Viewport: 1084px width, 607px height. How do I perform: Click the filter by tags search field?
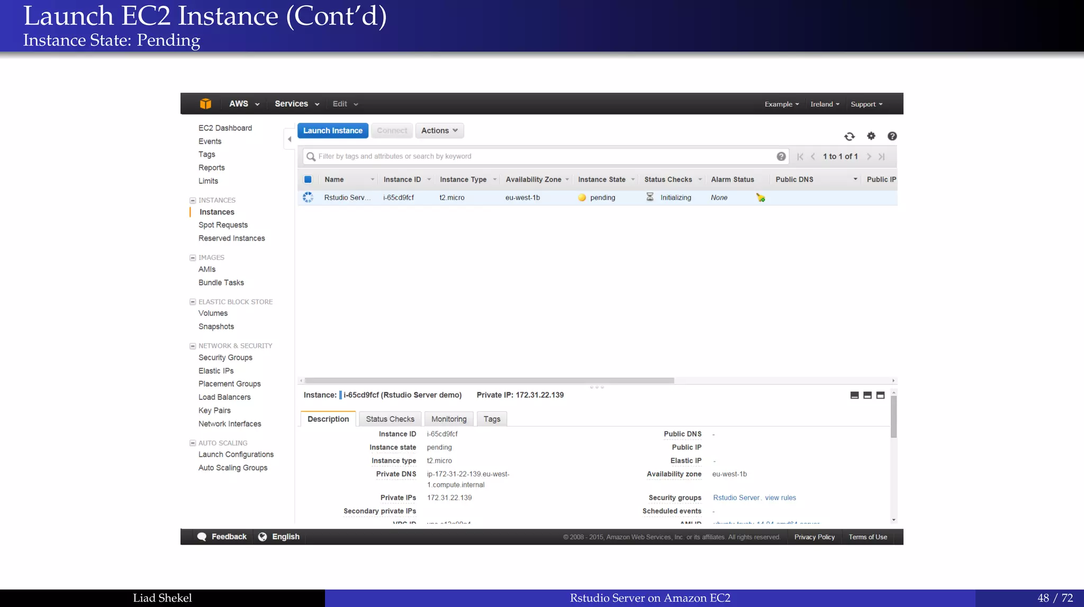tap(545, 157)
